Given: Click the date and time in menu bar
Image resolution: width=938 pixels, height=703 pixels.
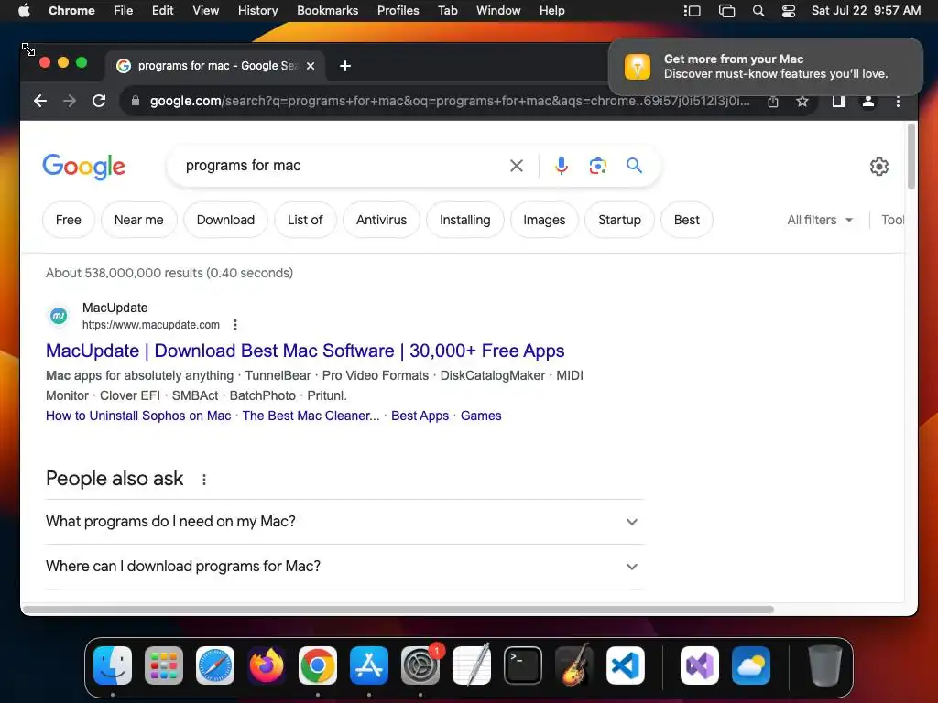Looking at the screenshot, I should coord(866,10).
